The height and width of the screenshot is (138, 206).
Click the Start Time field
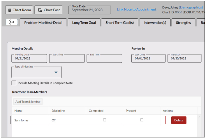pos(67,59)
